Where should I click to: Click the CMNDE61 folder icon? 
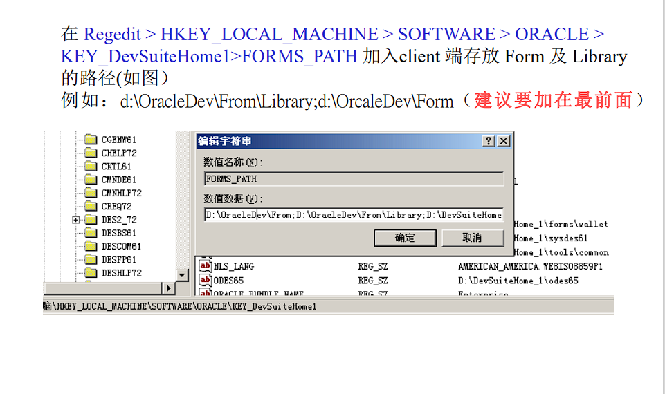click(x=91, y=179)
